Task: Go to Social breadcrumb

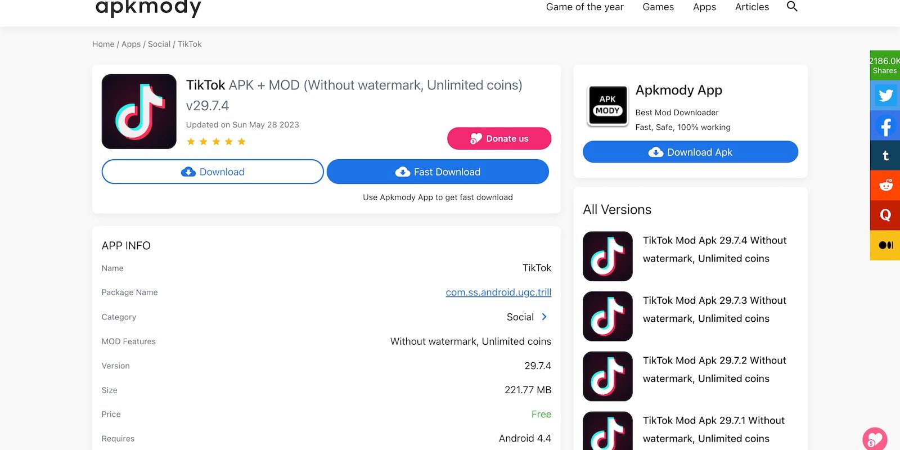Action: point(159,44)
